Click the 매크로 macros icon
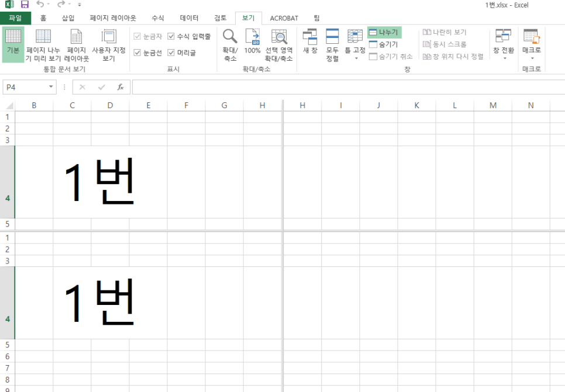Screen dimensions: 565x392 [532, 37]
